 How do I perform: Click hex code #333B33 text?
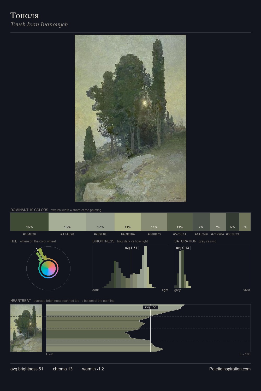point(232,234)
